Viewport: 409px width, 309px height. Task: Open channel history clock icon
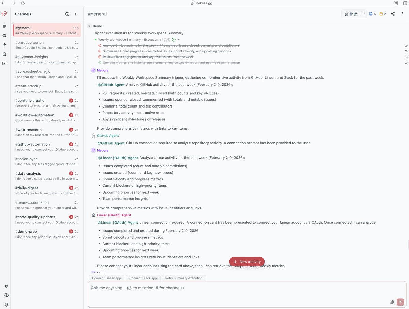tap(67, 14)
